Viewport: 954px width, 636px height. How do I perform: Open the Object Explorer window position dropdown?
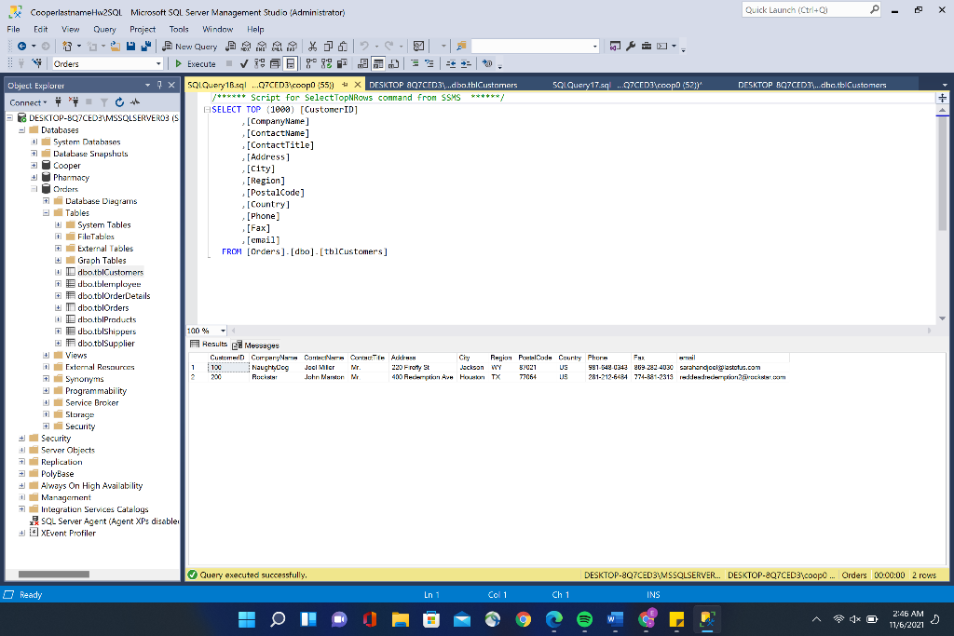pos(147,85)
